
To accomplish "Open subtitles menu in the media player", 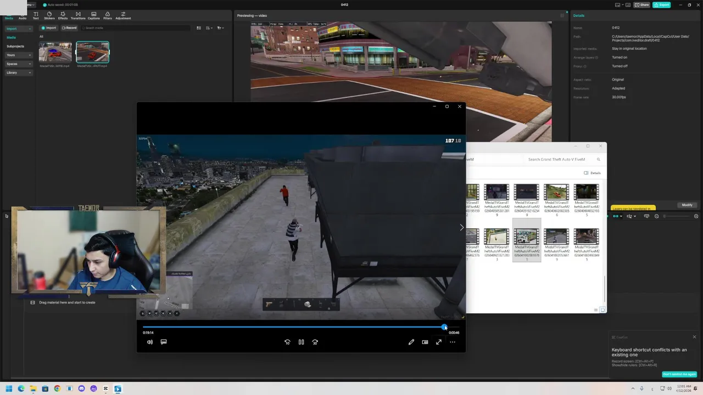I will tap(164, 342).
